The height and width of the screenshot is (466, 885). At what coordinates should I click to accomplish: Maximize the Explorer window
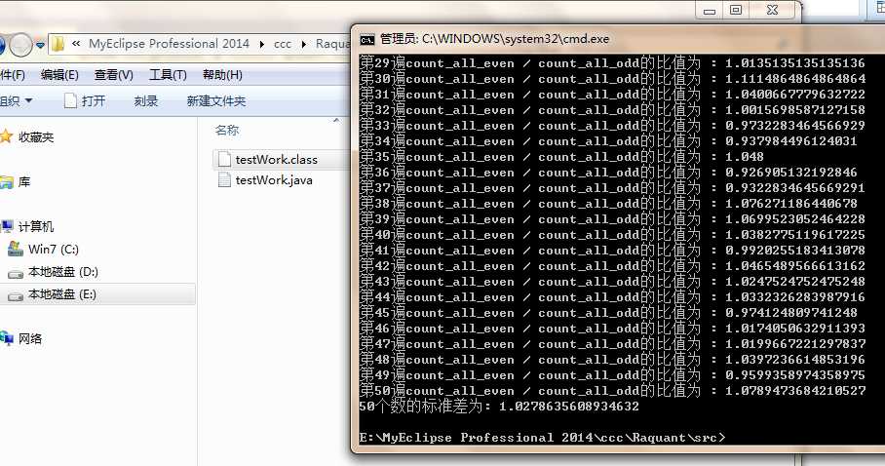click(736, 10)
